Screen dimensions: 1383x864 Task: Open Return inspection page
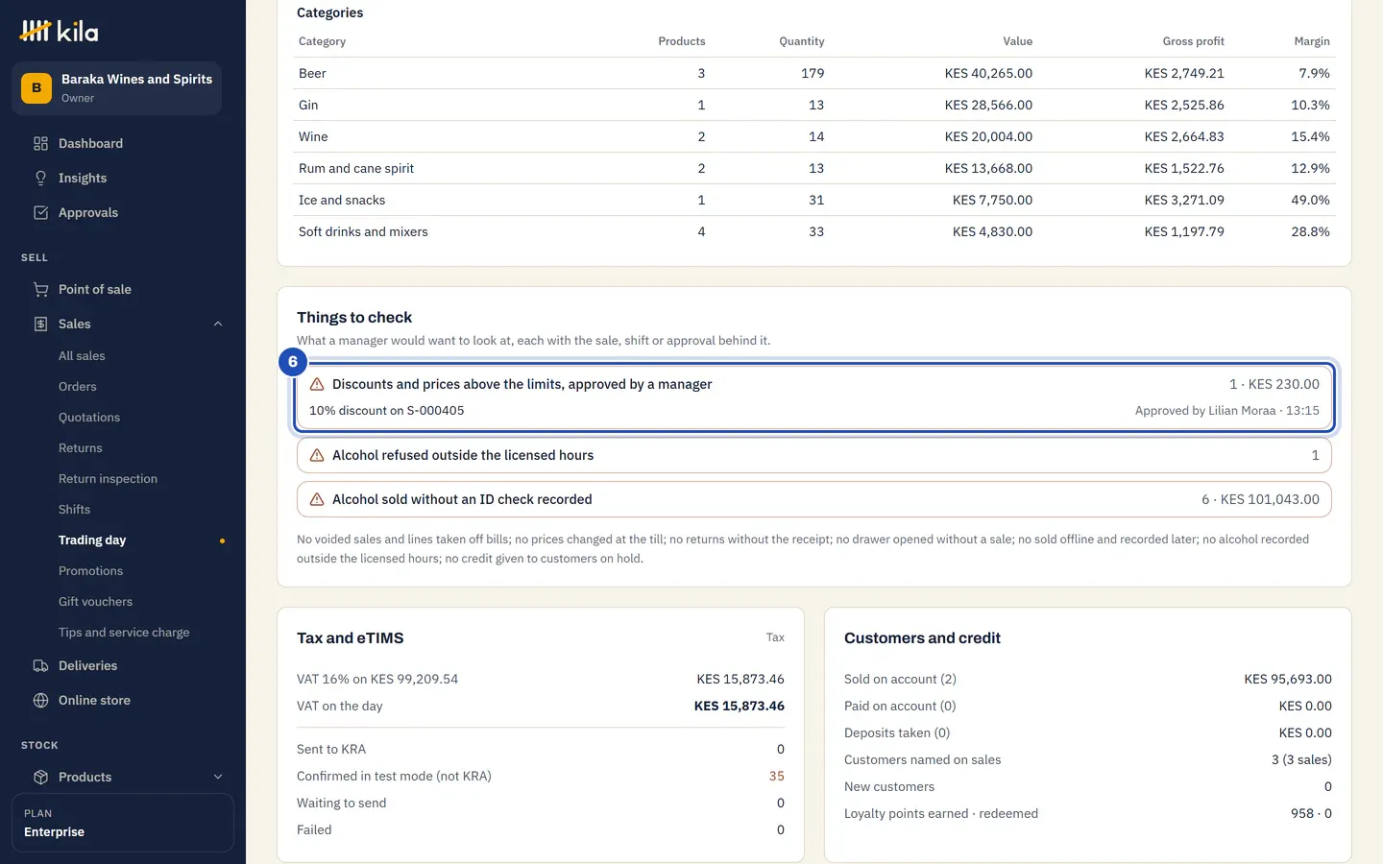click(108, 478)
